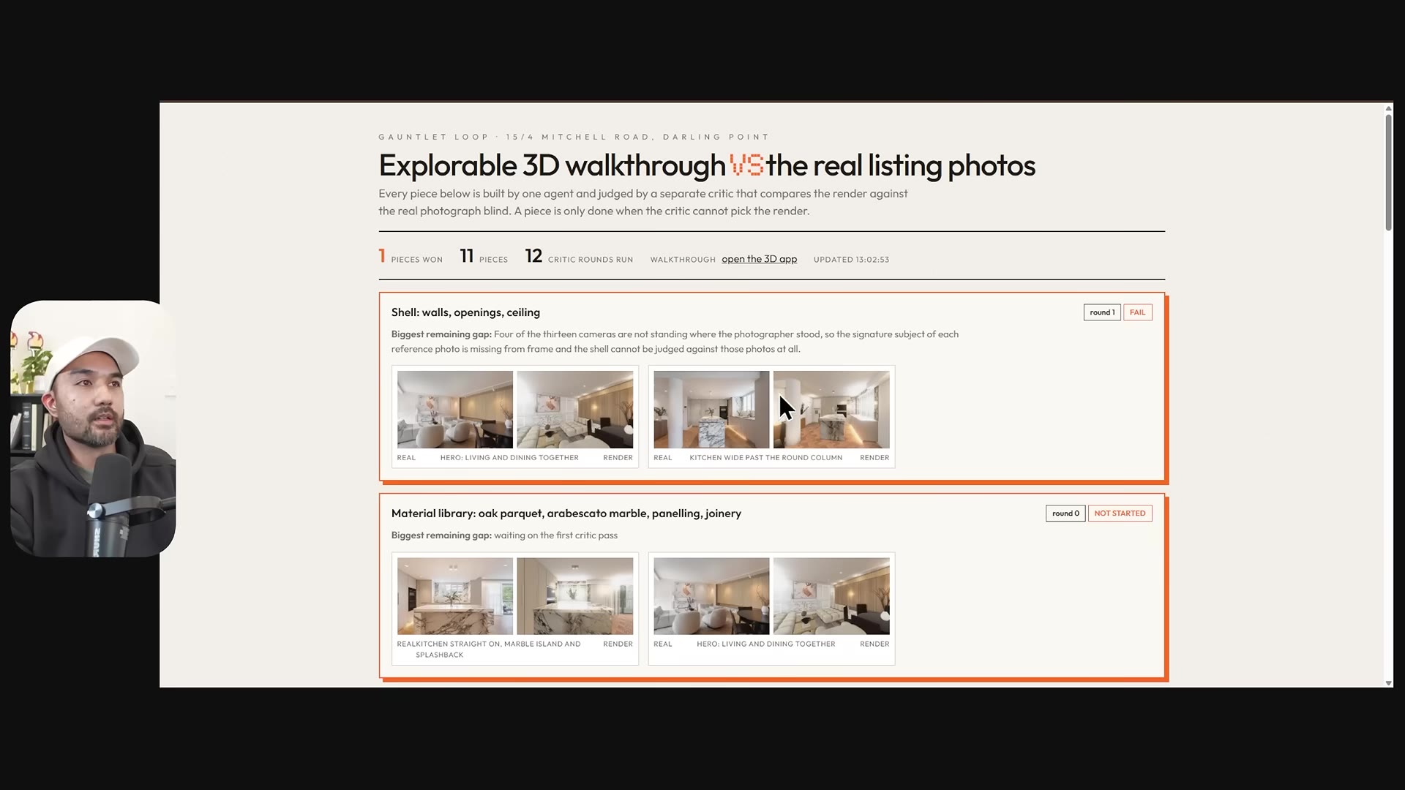Click the 'GAUNTLET LOOP' address breadcrumb text
1405x790 pixels.
(x=574, y=137)
